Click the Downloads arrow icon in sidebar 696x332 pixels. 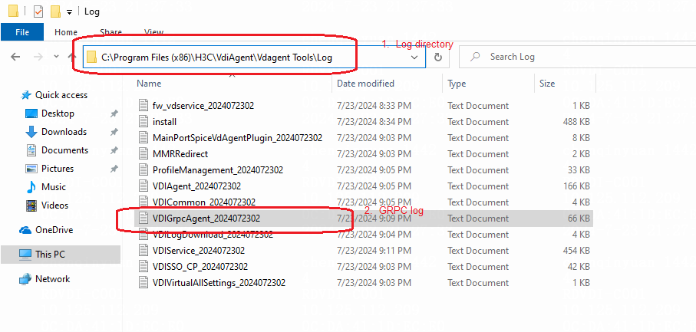click(x=31, y=132)
